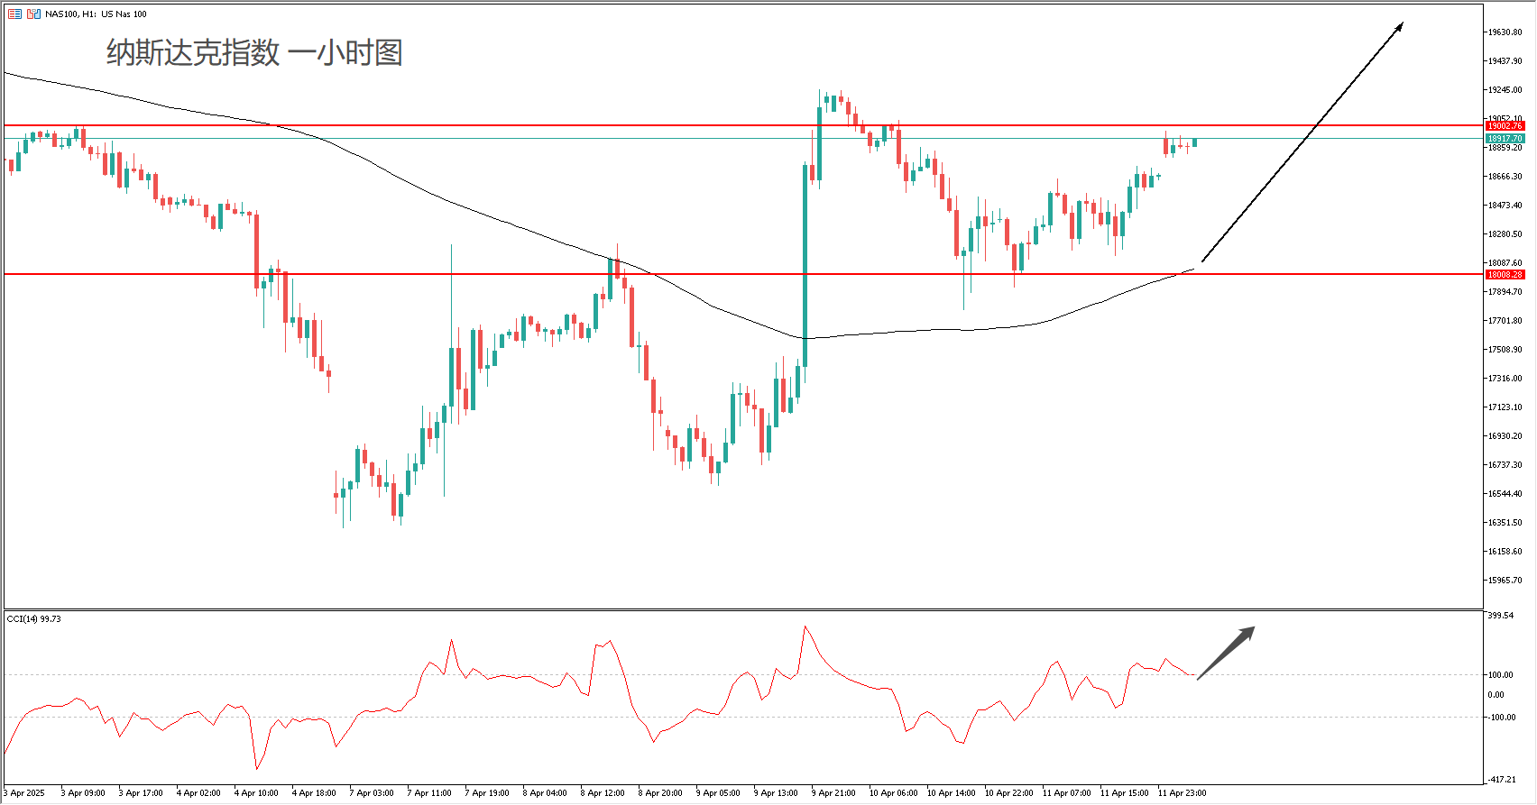1537x805 pixels.
Task: Click the red 19002.76 price tag
Action: pos(1505,126)
